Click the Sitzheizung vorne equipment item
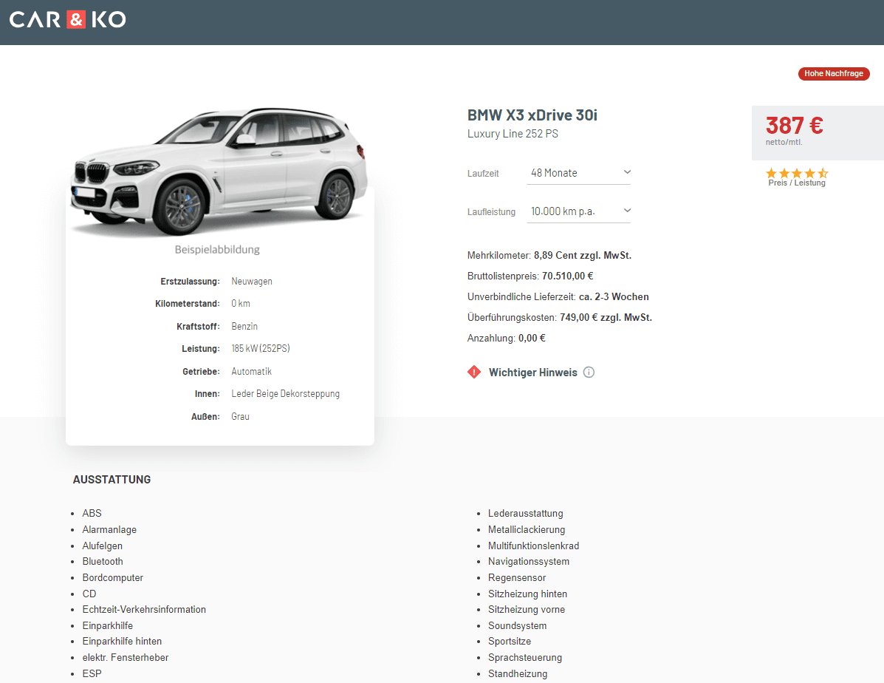This screenshot has height=683, width=884. pyautogui.click(x=527, y=610)
